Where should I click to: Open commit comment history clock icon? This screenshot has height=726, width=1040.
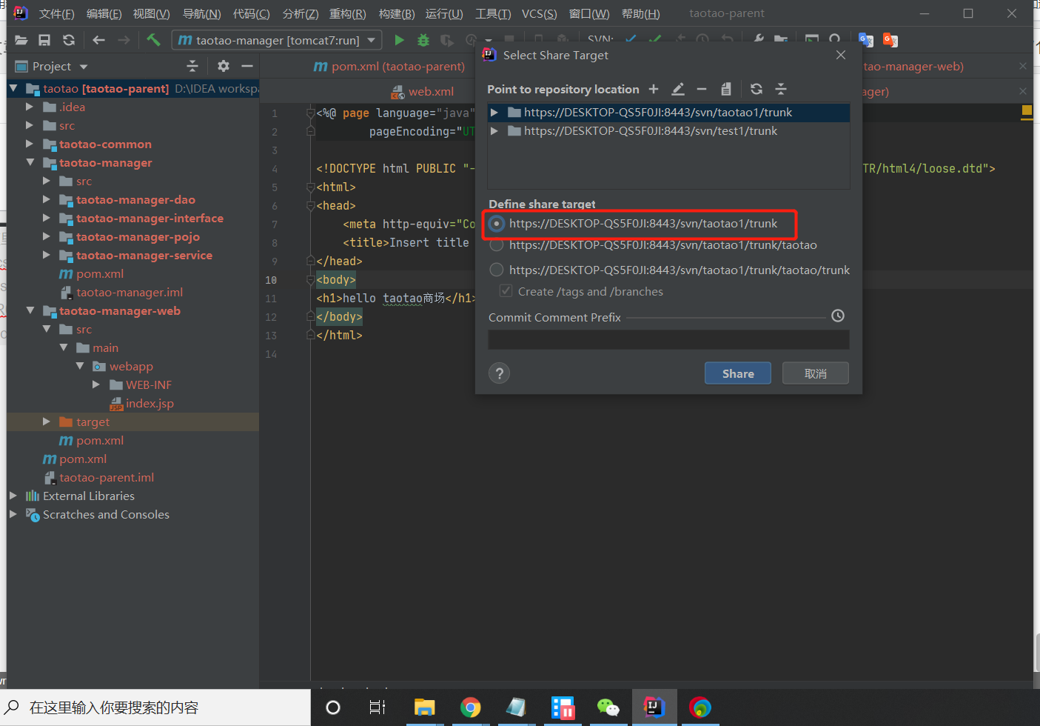click(x=838, y=316)
